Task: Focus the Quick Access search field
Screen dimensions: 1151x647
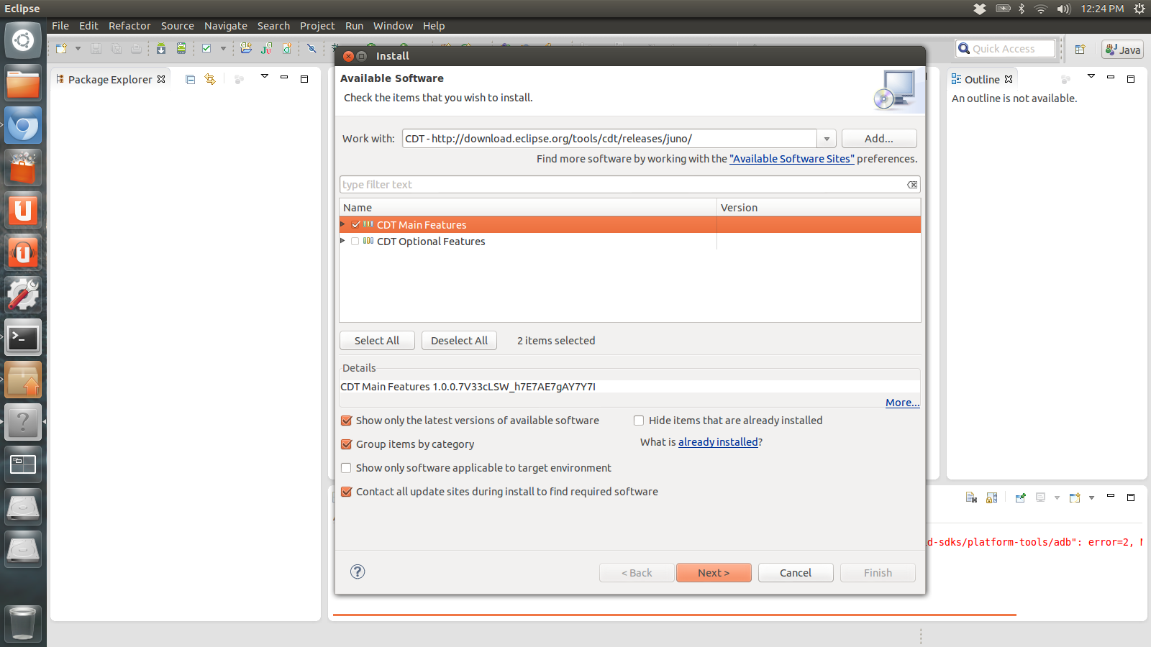Action: tap(1005, 49)
